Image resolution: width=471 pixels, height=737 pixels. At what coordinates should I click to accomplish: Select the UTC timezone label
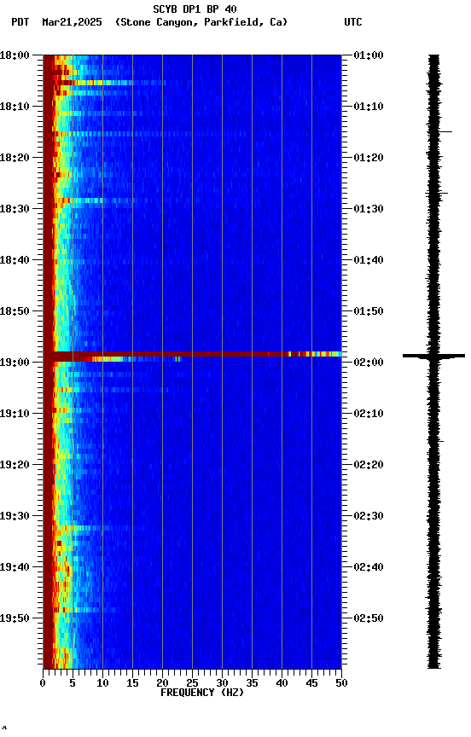click(x=353, y=22)
